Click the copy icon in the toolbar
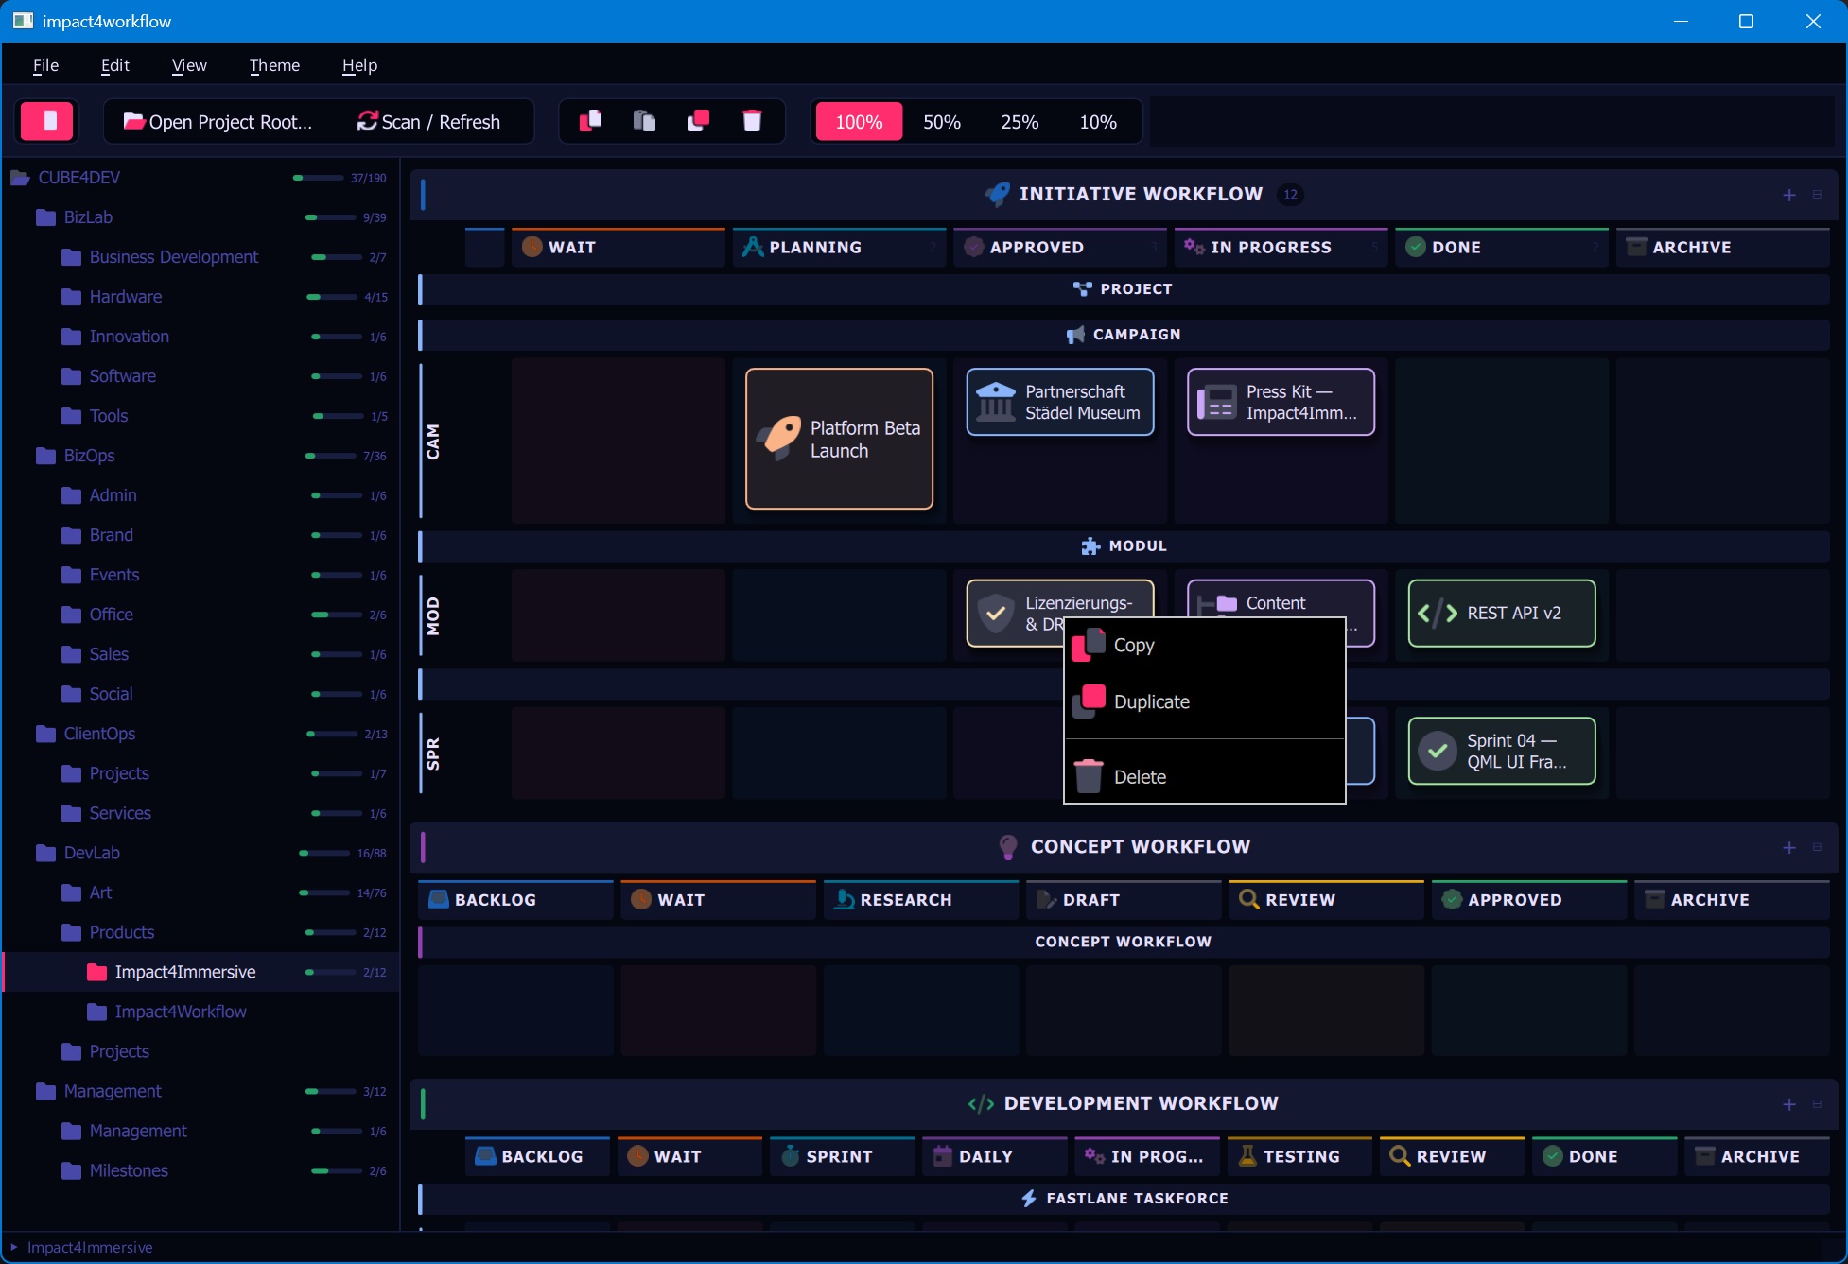Viewport: 1848px width, 1264px height. pyautogui.click(x=591, y=121)
